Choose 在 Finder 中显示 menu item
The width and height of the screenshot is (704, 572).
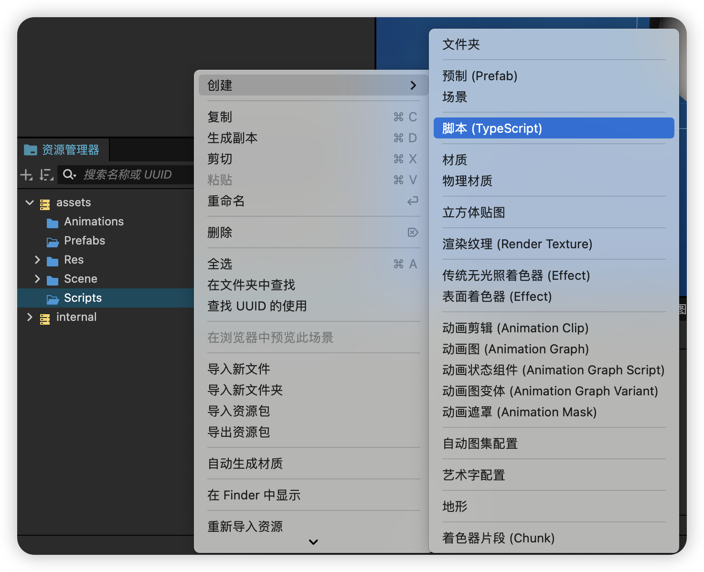[254, 495]
